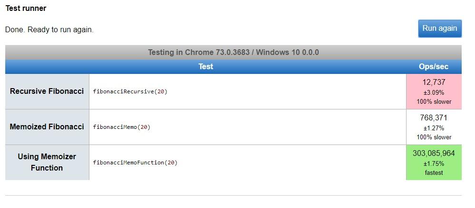Click the Test runner heading
475x208 pixels.
point(26,9)
